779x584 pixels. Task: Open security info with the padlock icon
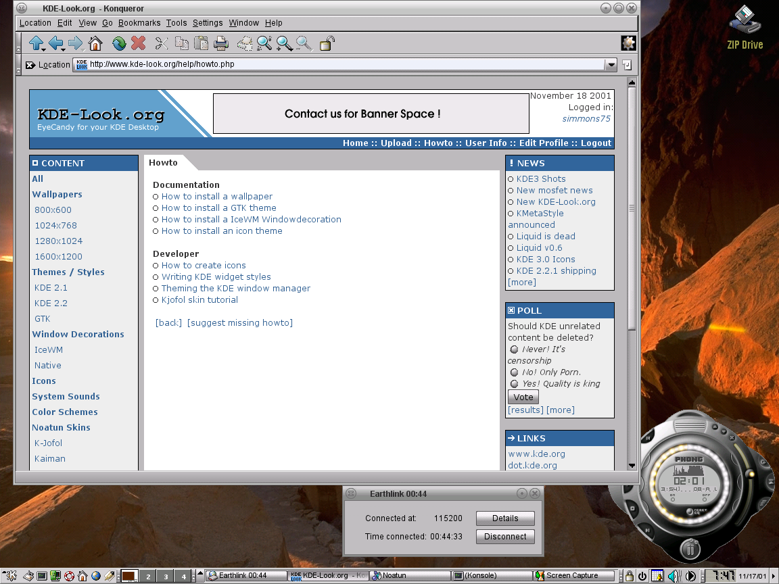(327, 44)
